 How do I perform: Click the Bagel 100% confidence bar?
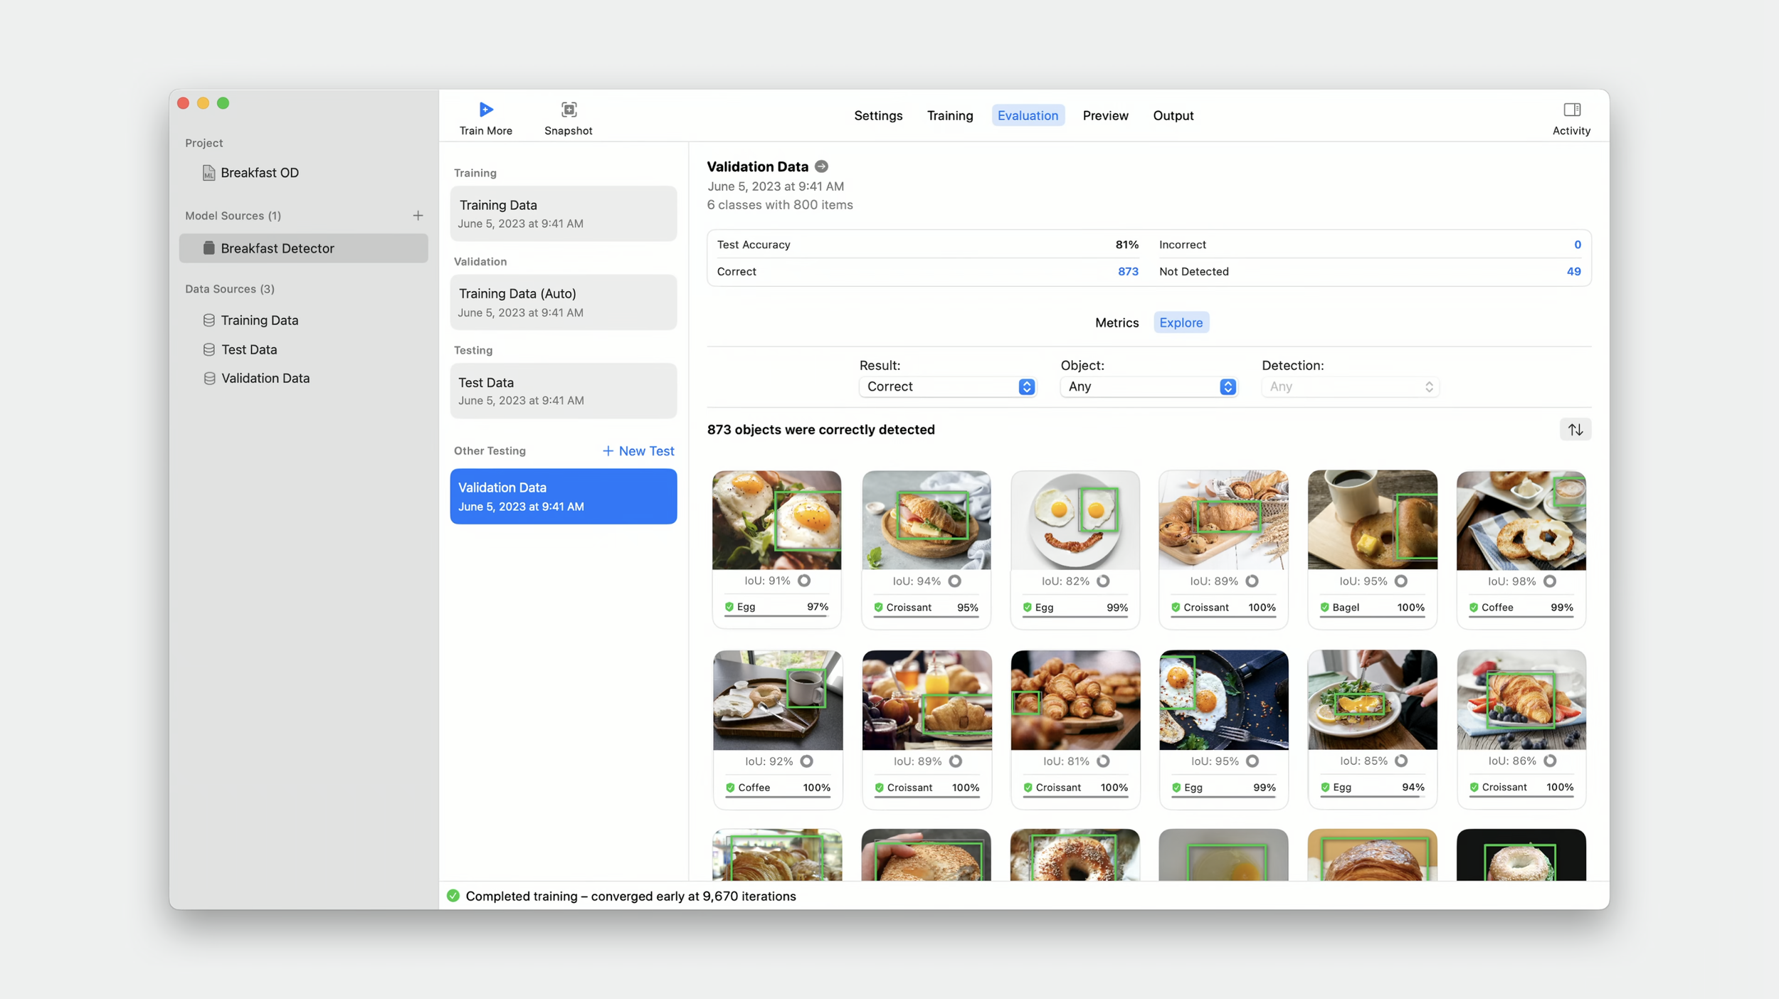[1372, 617]
